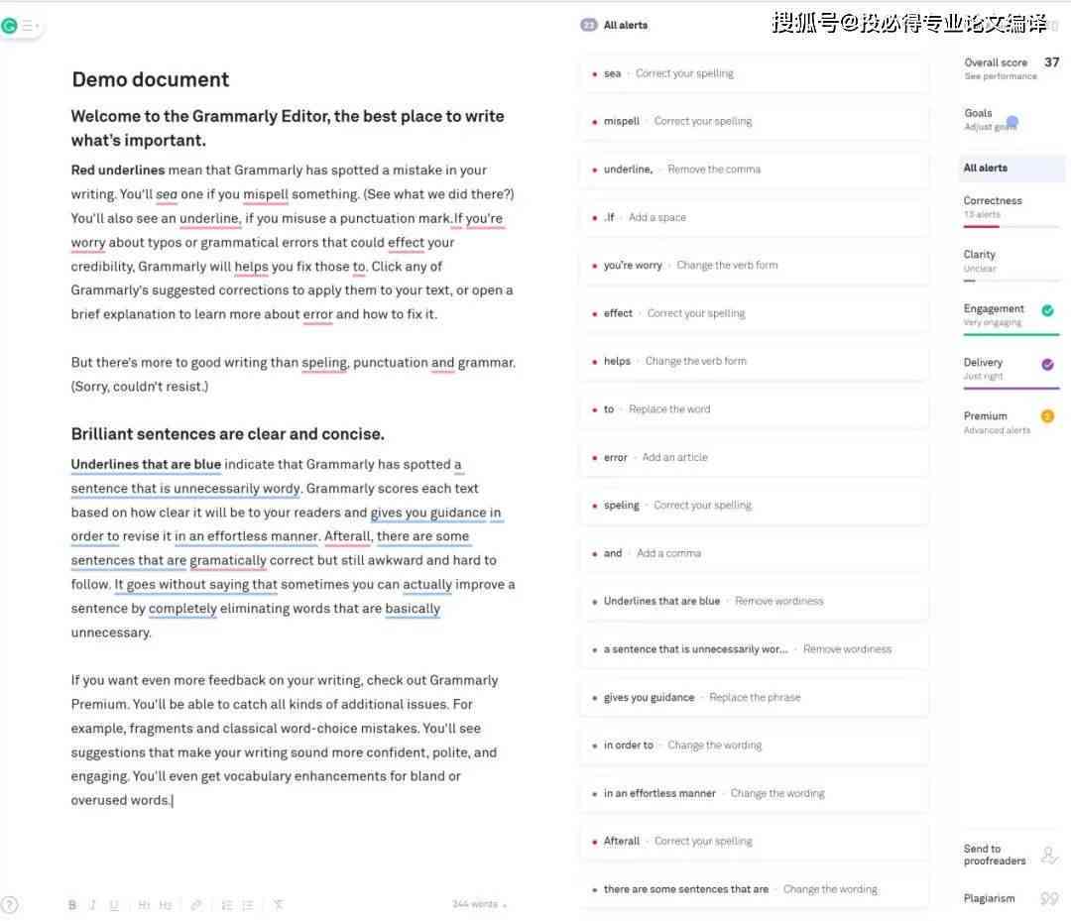Open the "Afterall" spelling alert card
This screenshot has width=1071, height=921.
click(754, 841)
